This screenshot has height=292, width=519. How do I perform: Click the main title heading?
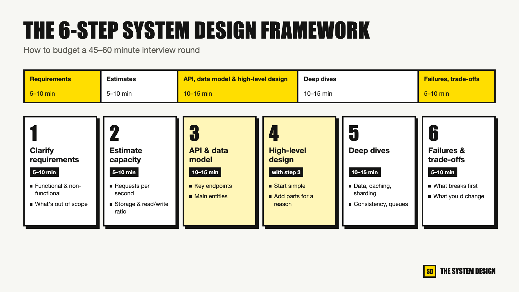tap(197, 30)
